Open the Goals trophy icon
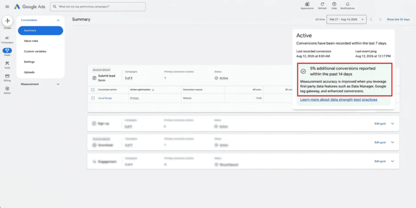 pyautogui.click(x=7, y=50)
